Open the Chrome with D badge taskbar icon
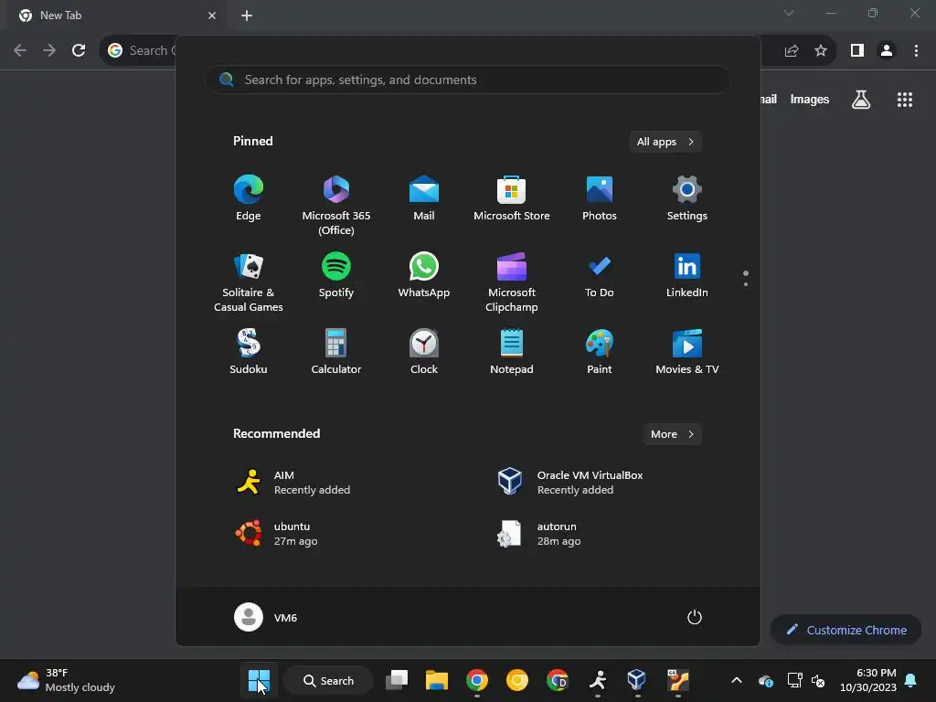Image resolution: width=936 pixels, height=702 pixels. [x=557, y=680]
